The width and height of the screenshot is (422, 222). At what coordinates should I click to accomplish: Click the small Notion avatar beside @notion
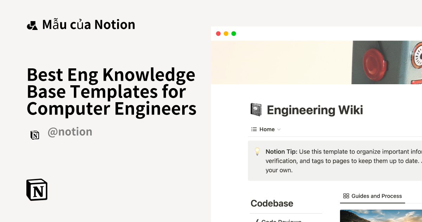[x=35, y=135]
